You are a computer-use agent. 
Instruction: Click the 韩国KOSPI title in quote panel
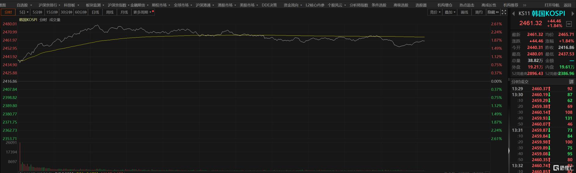548,13
